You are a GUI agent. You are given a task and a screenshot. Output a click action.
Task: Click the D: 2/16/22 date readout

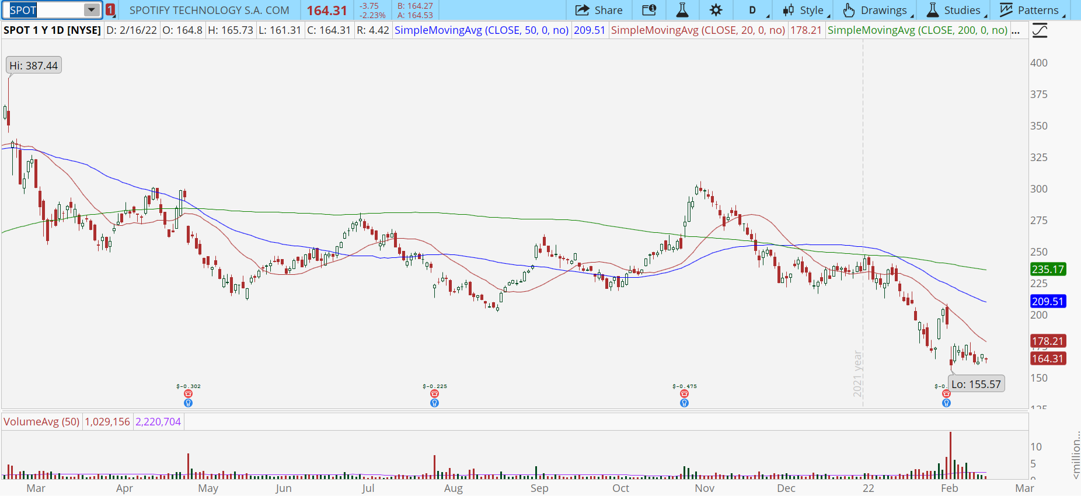[x=131, y=30]
